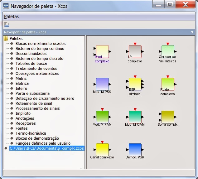Close the Navegador de paleta window
This screenshot has height=179, width=198.
point(186,5)
